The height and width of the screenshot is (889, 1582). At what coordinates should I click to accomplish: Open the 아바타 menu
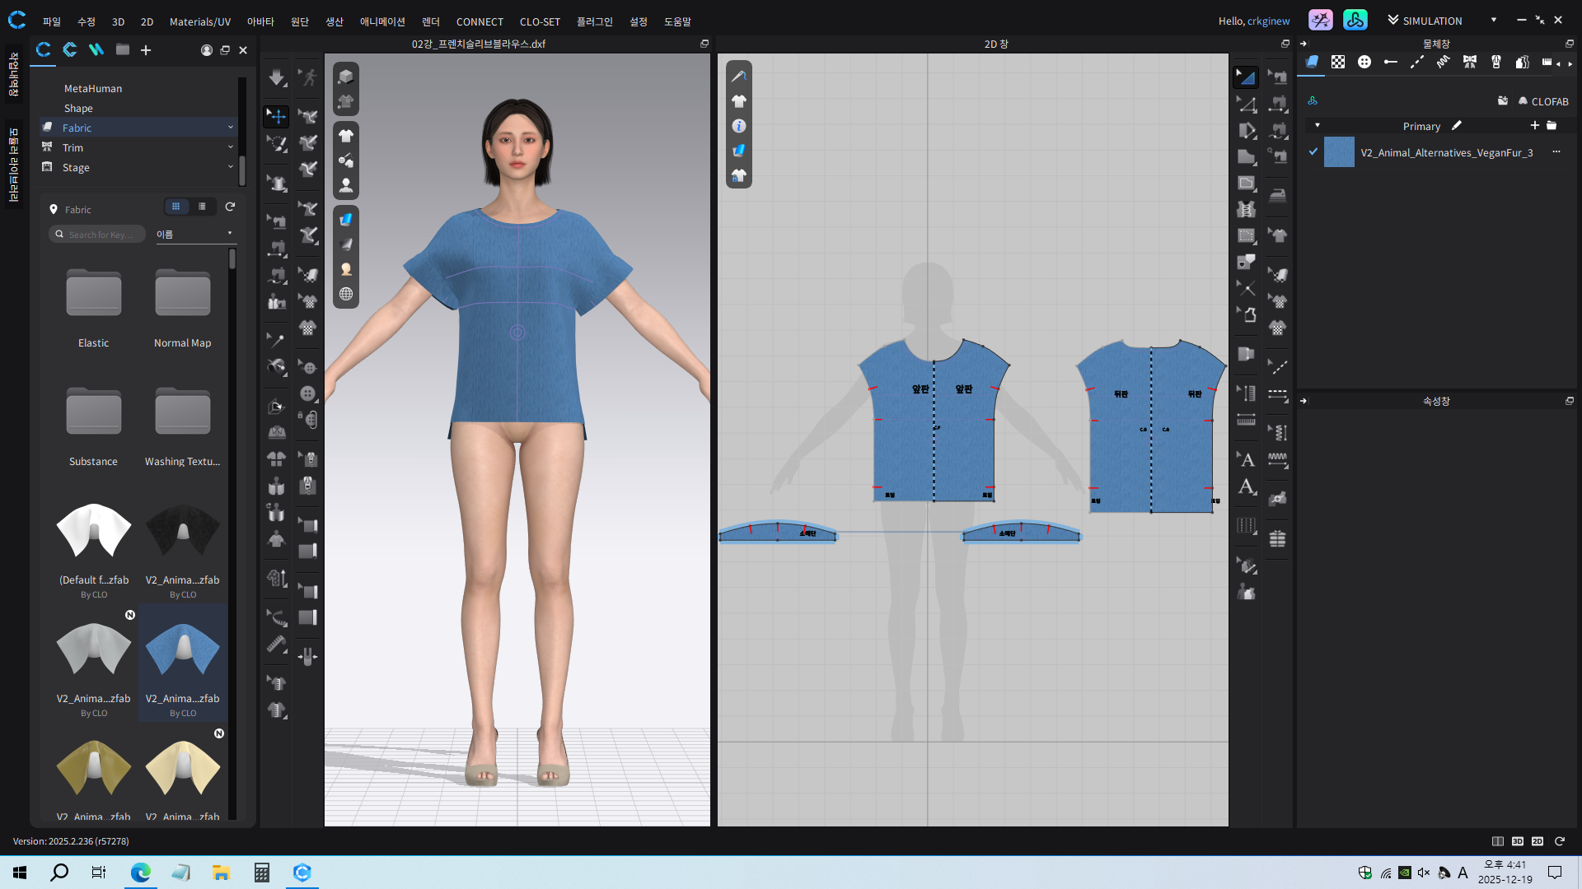point(260,21)
